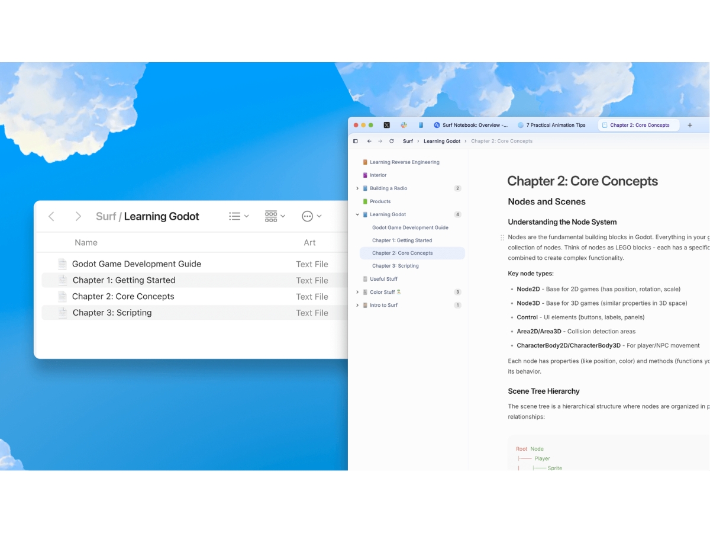This screenshot has height=533, width=710.
Task: Go back in the Finder window
Action: 51,217
